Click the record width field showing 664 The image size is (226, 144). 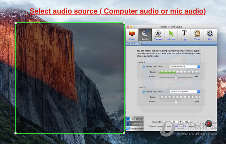pos(175,122)
